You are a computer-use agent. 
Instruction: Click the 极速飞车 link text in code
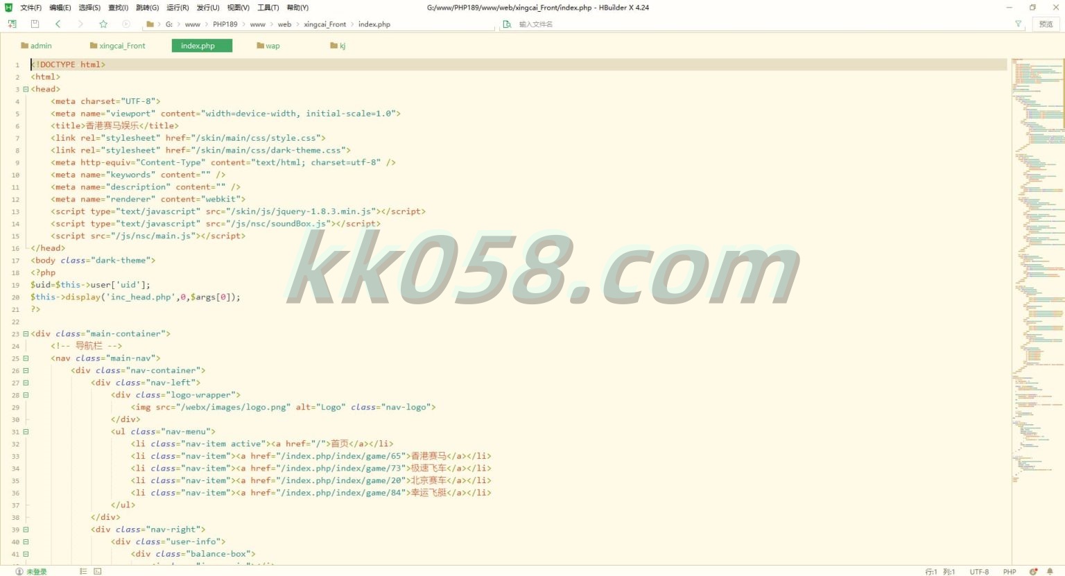tap(428, 469)
